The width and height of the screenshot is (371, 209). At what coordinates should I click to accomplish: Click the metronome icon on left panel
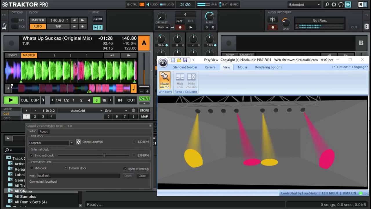click(5, 26)
